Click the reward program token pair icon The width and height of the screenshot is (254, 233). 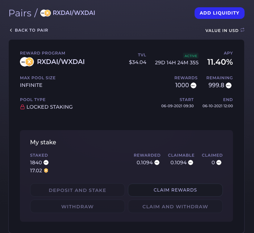27,62
